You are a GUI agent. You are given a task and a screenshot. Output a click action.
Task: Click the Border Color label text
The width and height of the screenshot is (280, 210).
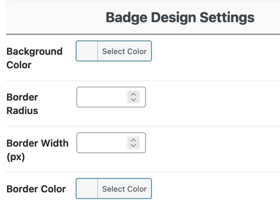coord(36,189)
